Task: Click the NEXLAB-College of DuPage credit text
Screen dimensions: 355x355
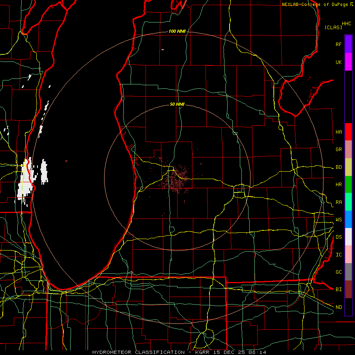Action: pyautogui.click(x=315, y=4)
